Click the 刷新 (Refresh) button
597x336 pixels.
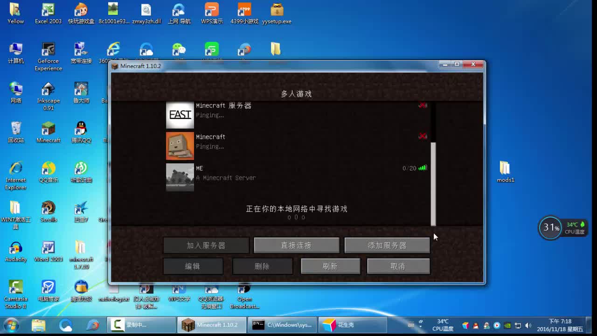(x=330, y=266)
